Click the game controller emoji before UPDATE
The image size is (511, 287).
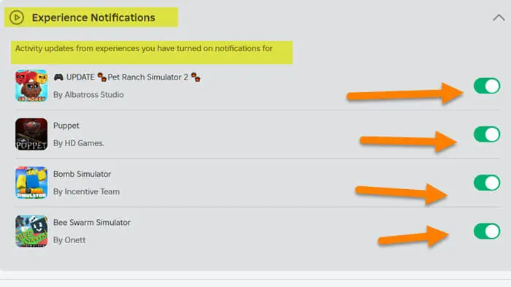pyautogui.click(x=58, y=77)
